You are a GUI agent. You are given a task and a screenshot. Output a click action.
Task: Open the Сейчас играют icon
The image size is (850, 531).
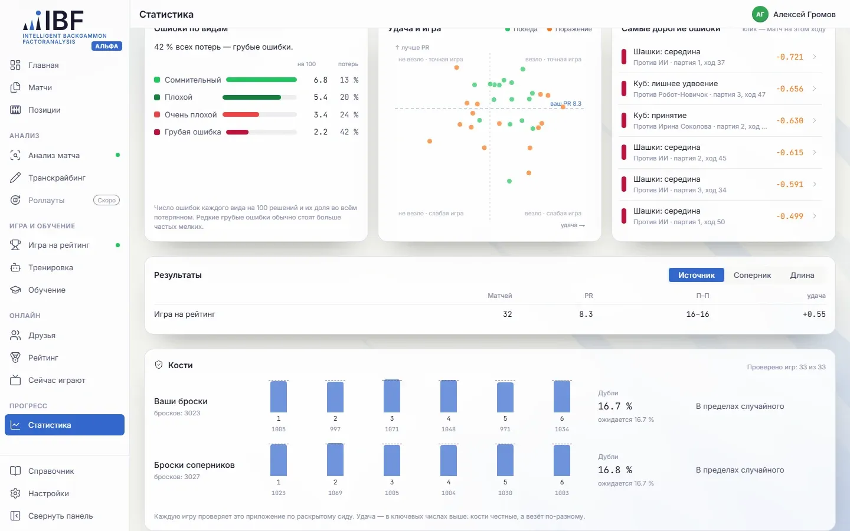point(15,380)
